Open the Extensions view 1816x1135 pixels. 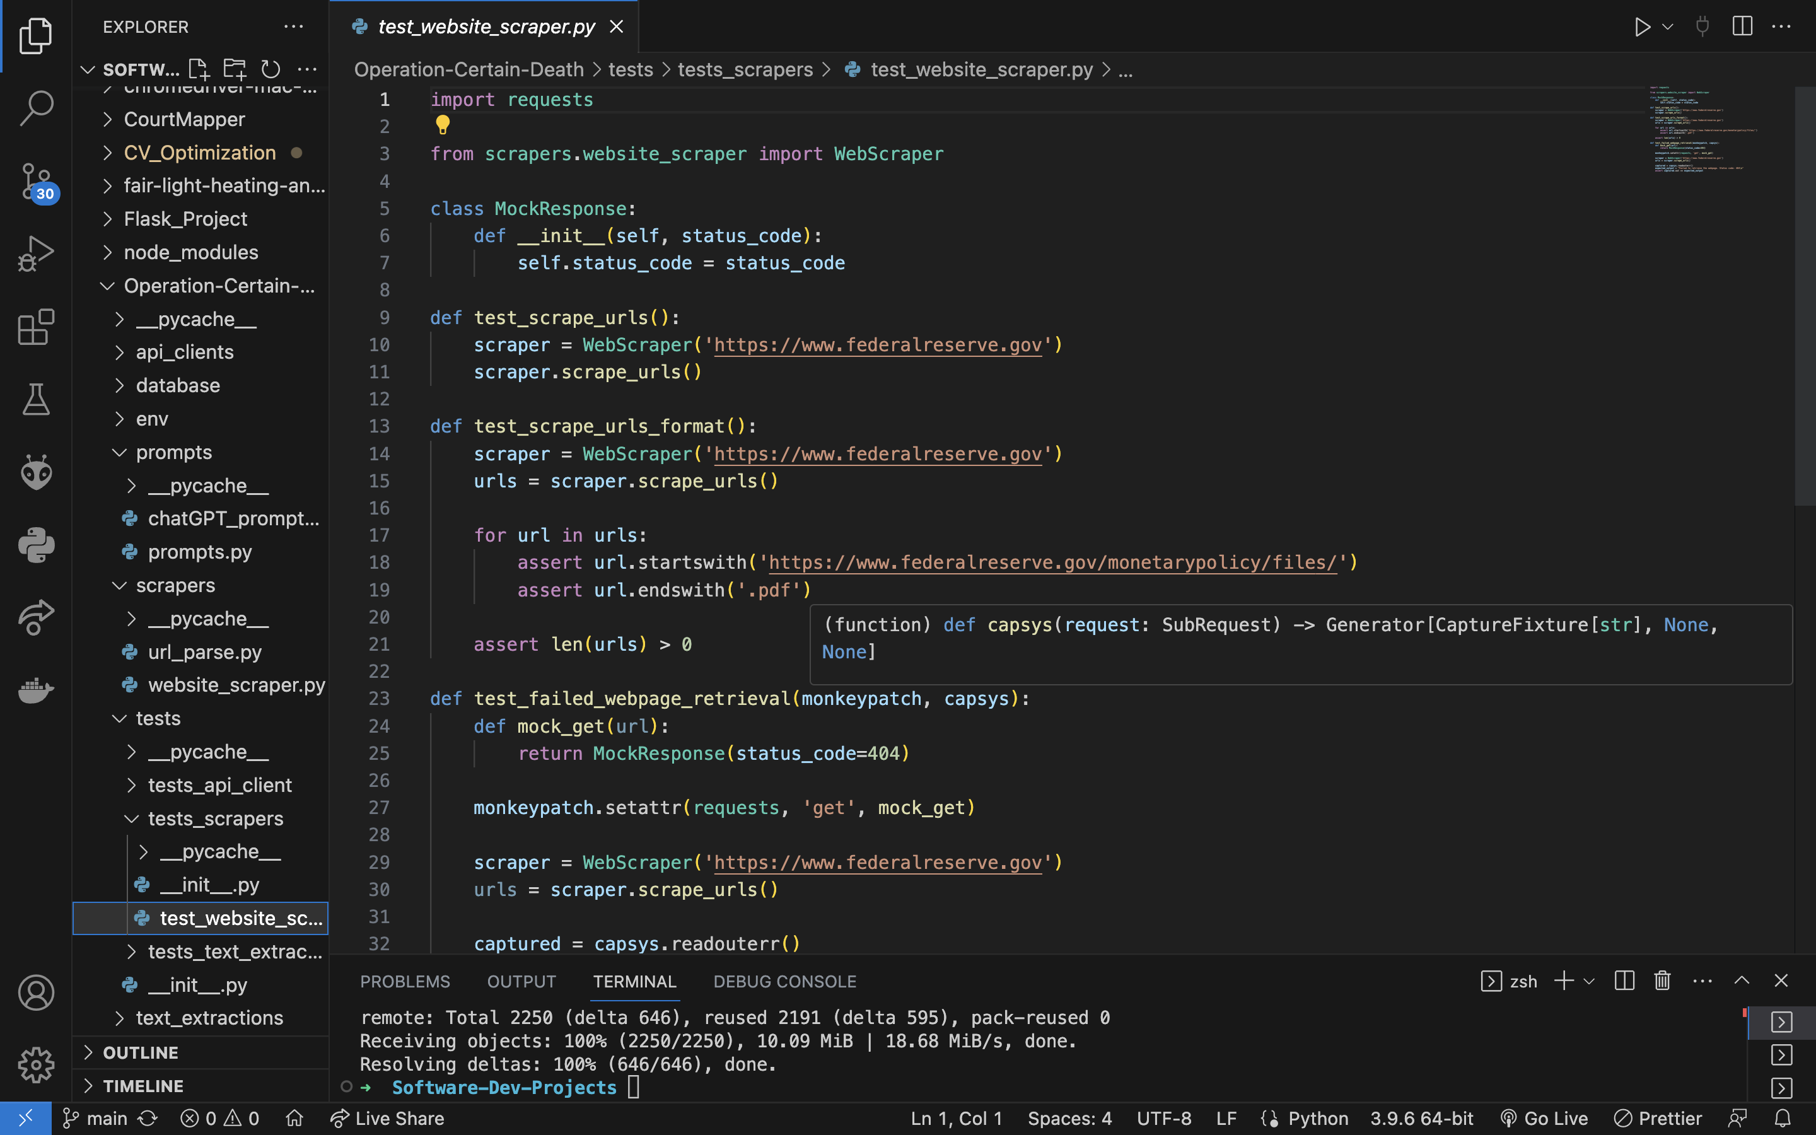pos(35,327)
